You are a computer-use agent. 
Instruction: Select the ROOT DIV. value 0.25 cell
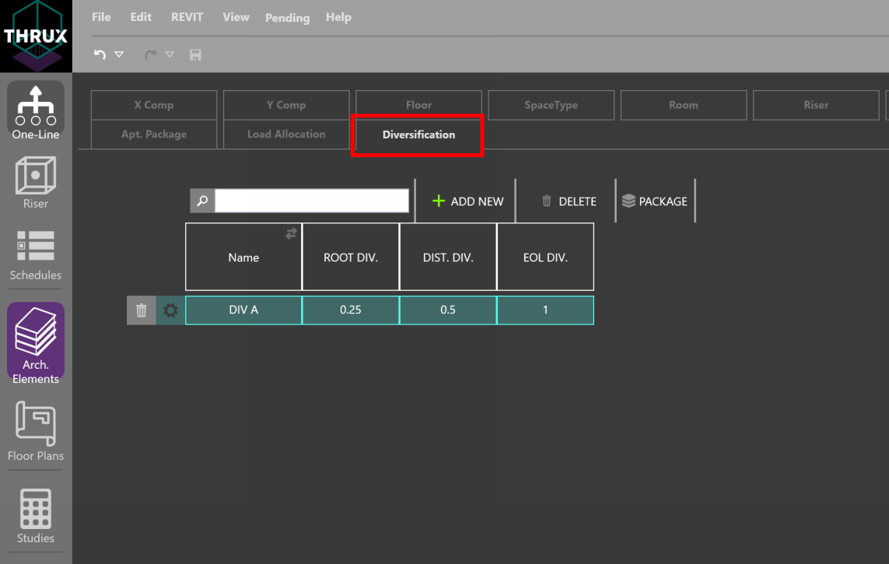(351, 310)
